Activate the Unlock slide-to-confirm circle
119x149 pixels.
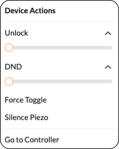(9, 48)
